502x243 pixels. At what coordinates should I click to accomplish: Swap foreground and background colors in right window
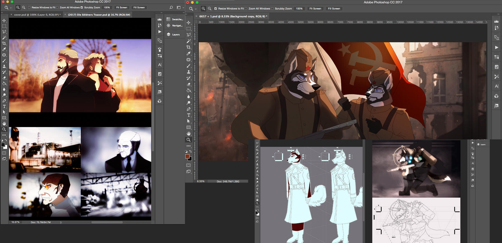tap(191, 152)
